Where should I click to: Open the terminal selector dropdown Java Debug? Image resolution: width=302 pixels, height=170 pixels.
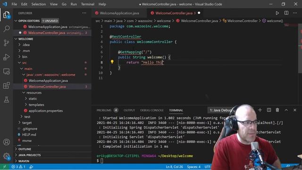coord(221,110)
